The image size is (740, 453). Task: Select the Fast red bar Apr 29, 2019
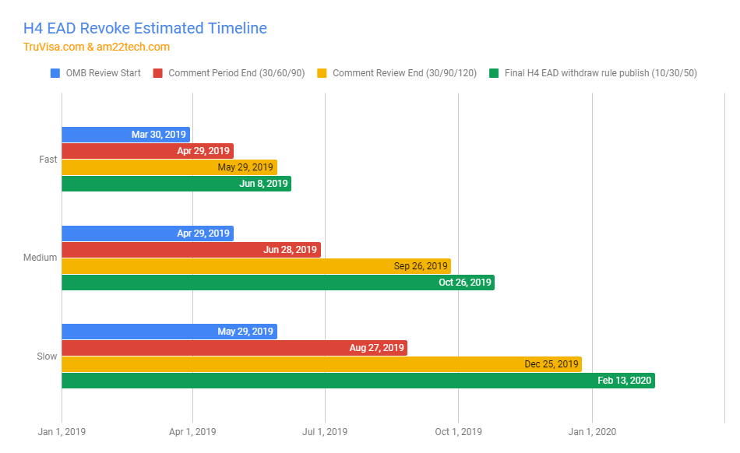coord(147,151)
